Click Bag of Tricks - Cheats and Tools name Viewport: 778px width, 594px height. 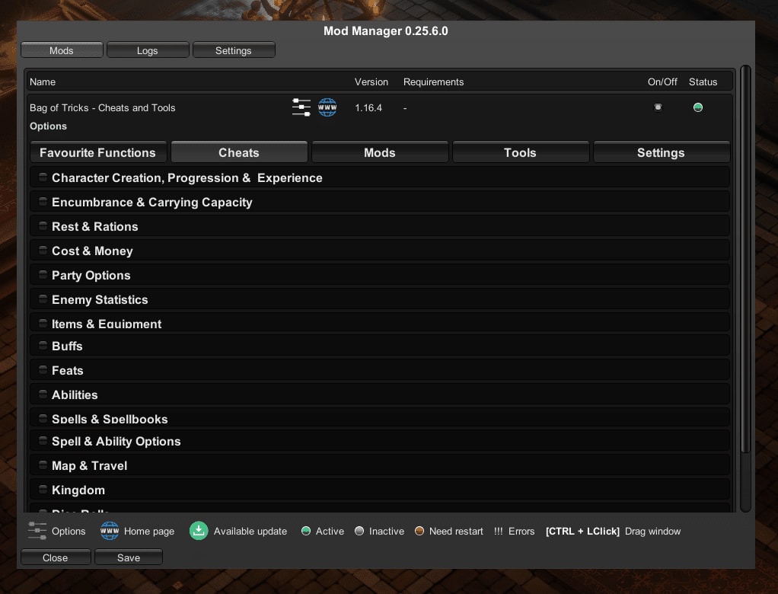[x=102, y=107]
